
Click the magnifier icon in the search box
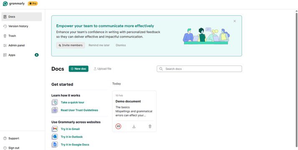(161, 69)
